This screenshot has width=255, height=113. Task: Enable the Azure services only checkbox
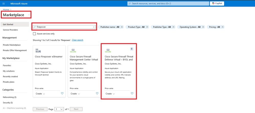click(34, 34)
